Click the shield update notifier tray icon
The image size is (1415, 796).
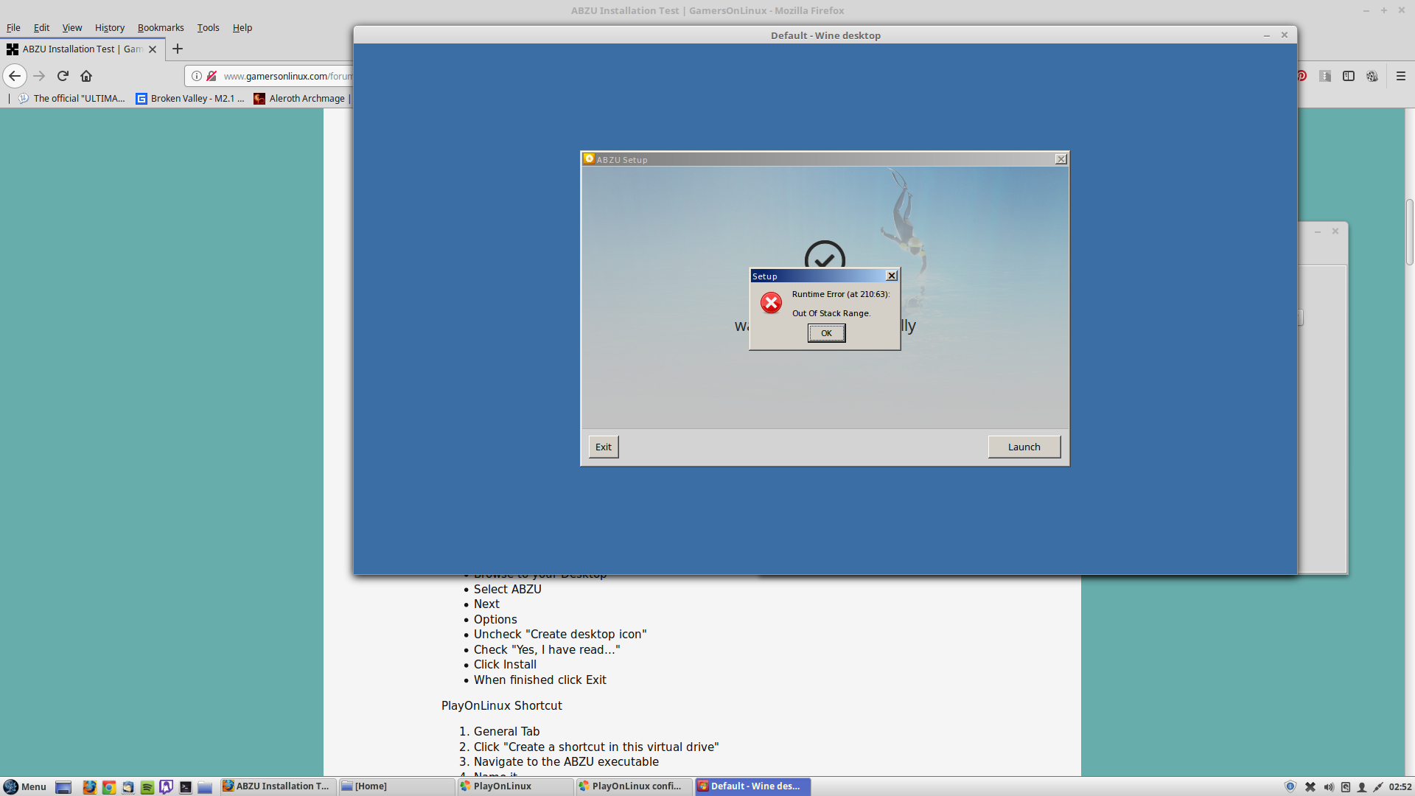pos(1290,786)
